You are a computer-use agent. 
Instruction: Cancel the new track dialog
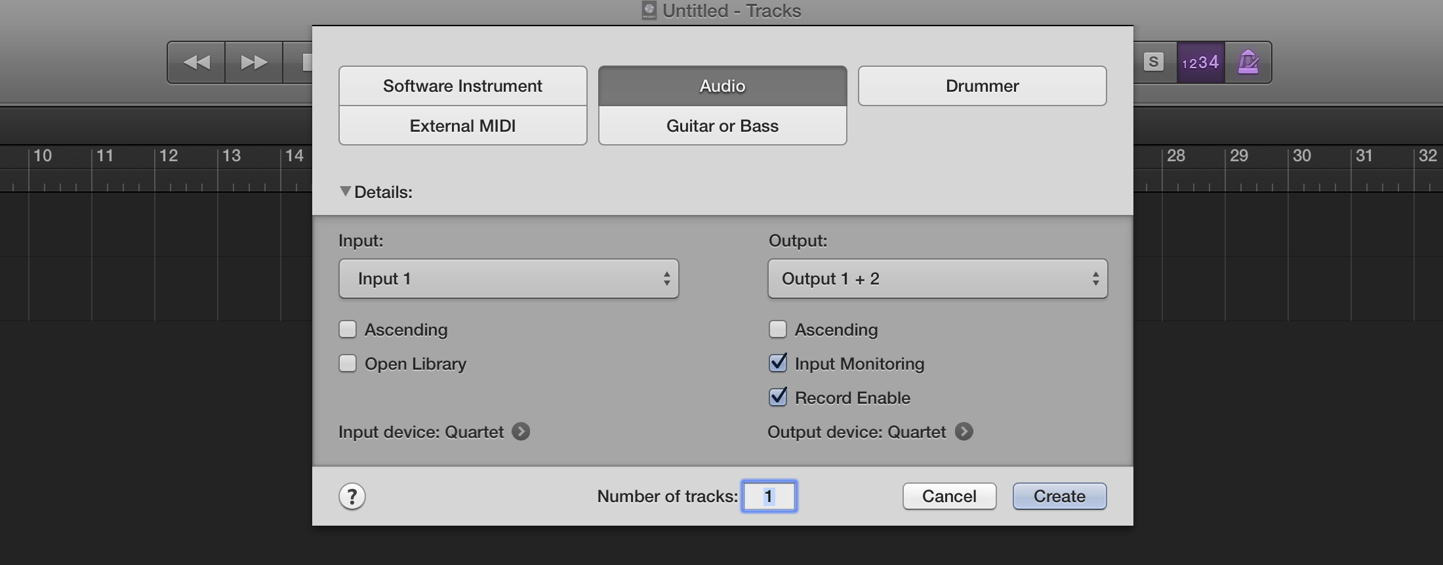point(948,496)
